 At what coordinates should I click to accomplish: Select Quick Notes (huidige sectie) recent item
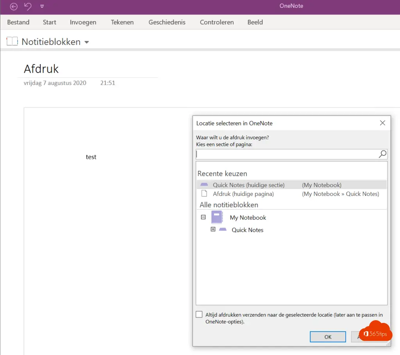pos(248,185)
